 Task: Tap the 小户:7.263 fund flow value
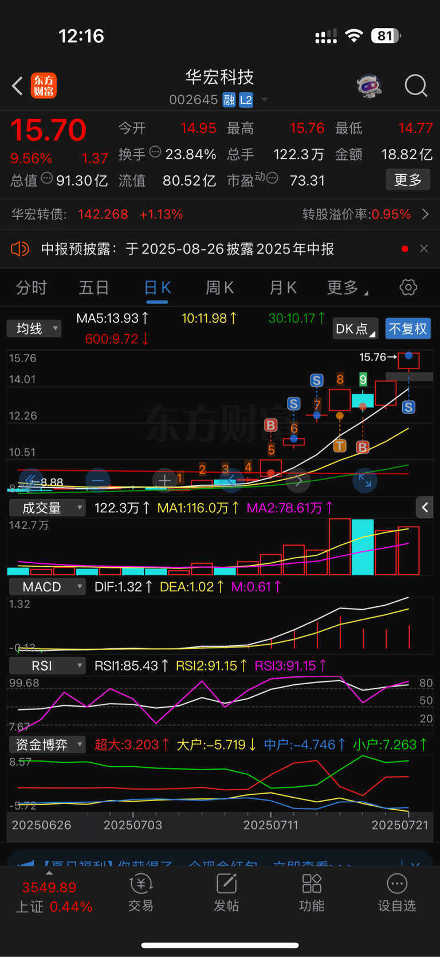390,744
